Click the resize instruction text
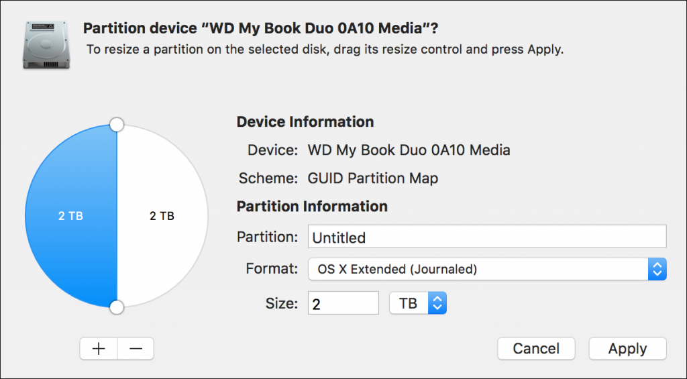The image size is (687, 379). [x=325, y=50]
